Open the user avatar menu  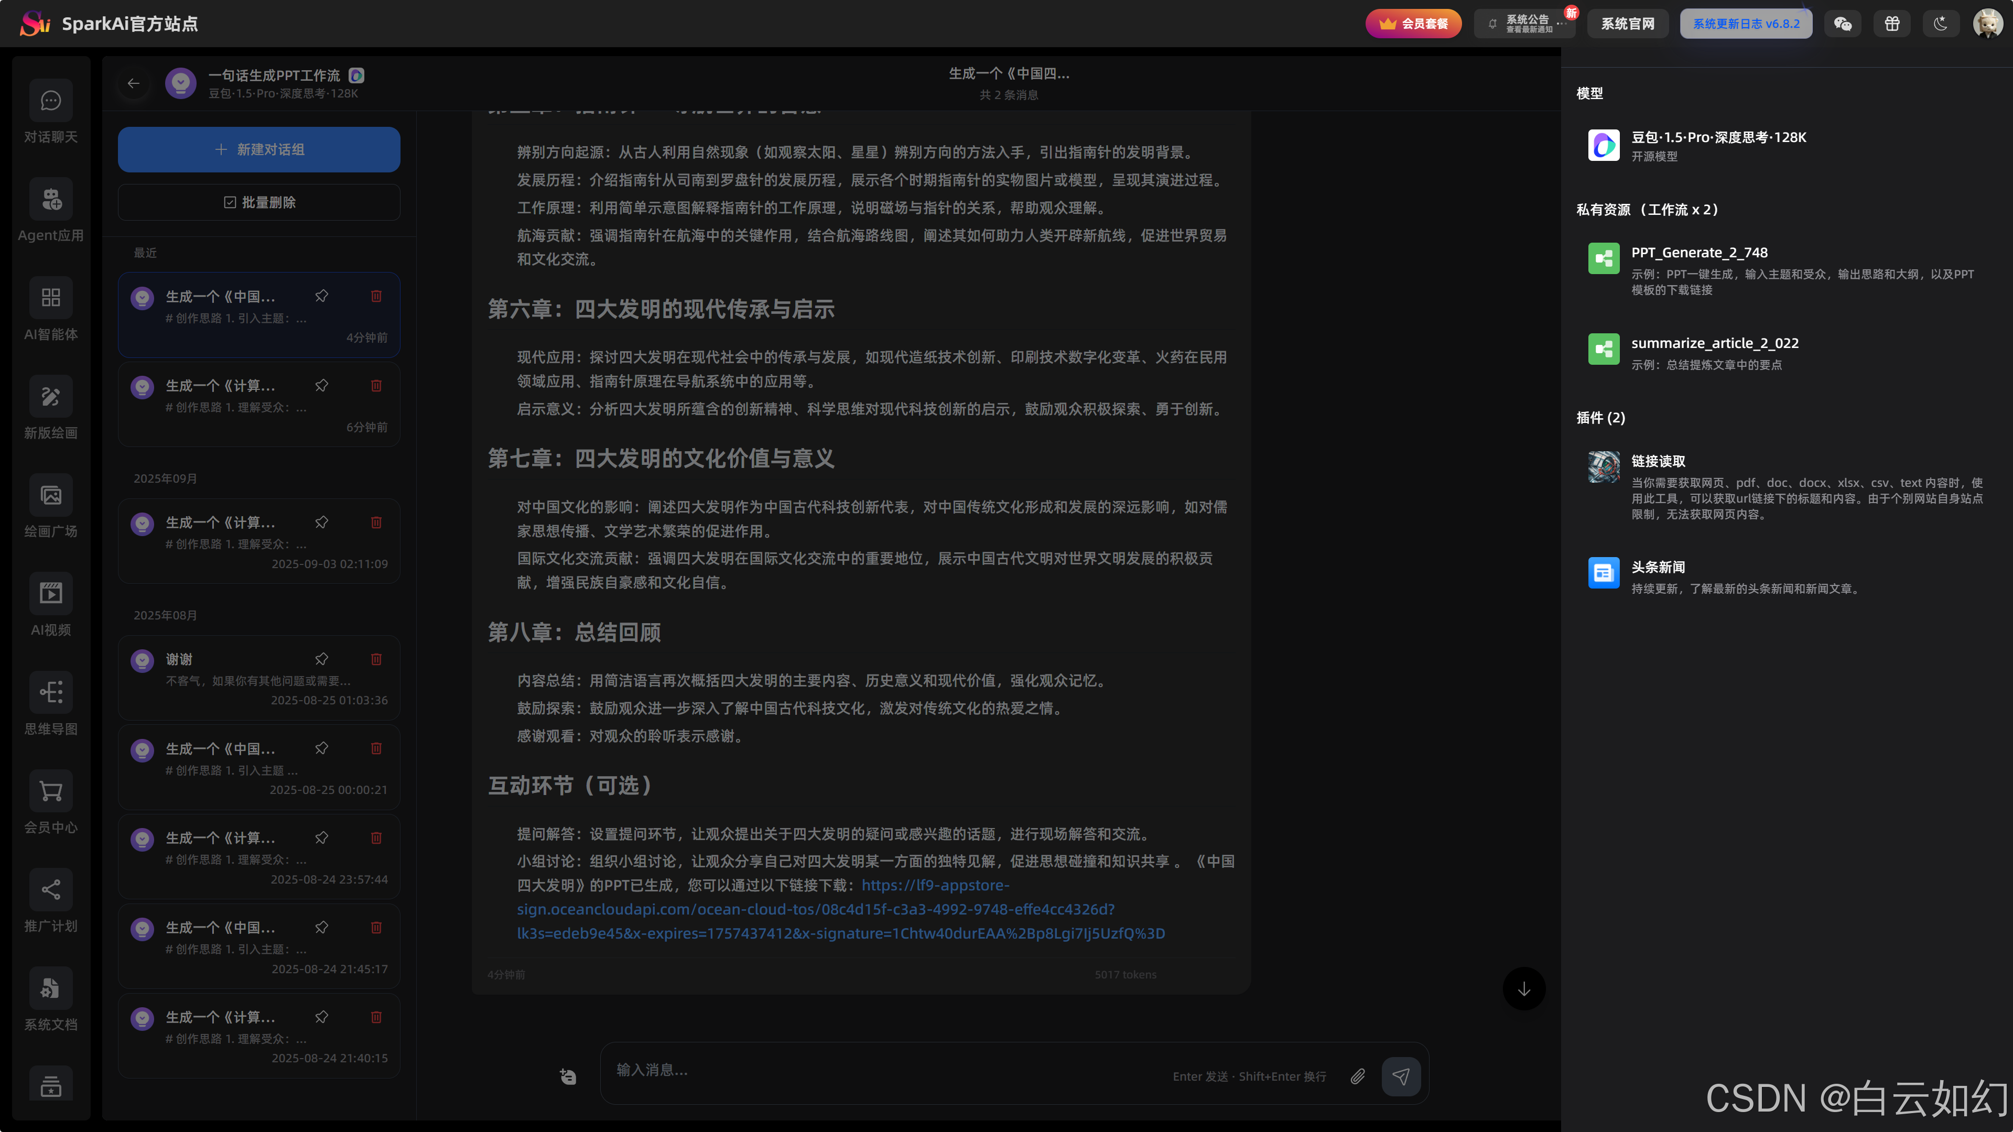1987,24
